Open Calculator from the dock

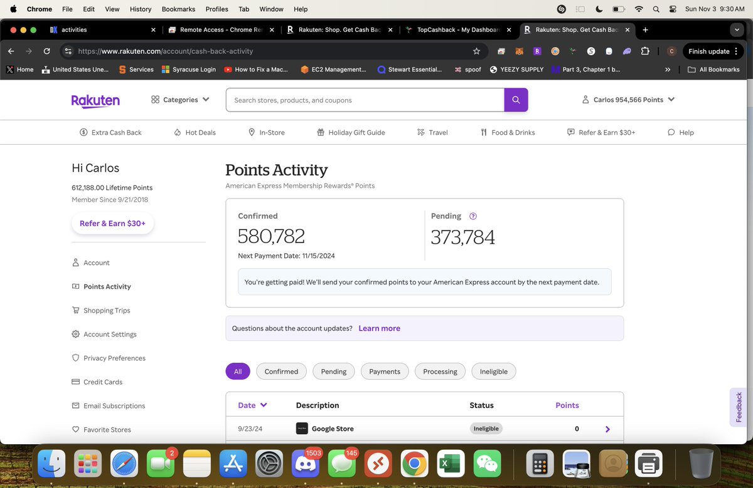[540, 464]
